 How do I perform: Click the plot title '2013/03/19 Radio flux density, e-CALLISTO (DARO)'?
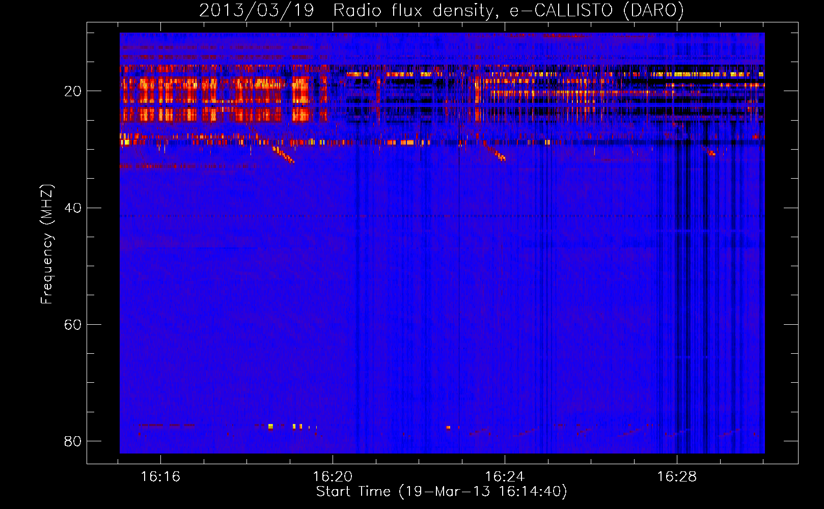coord(442,10)
